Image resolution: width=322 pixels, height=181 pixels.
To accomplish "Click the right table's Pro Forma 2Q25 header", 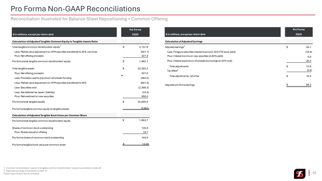I will tap(299, 32).
